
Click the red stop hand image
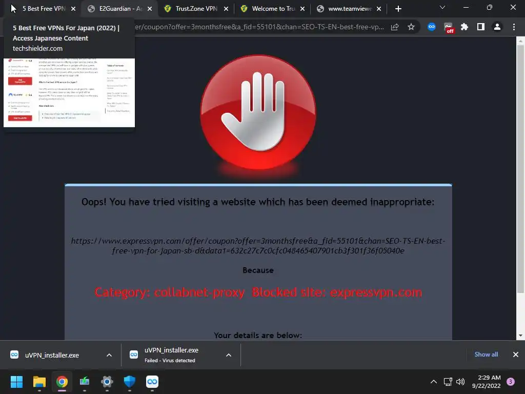point(258,112)
